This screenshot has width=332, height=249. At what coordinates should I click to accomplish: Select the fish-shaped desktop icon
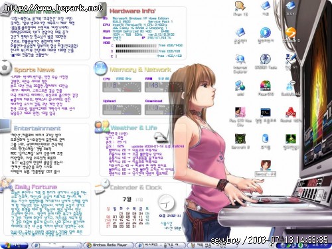(x=240, y=6)
